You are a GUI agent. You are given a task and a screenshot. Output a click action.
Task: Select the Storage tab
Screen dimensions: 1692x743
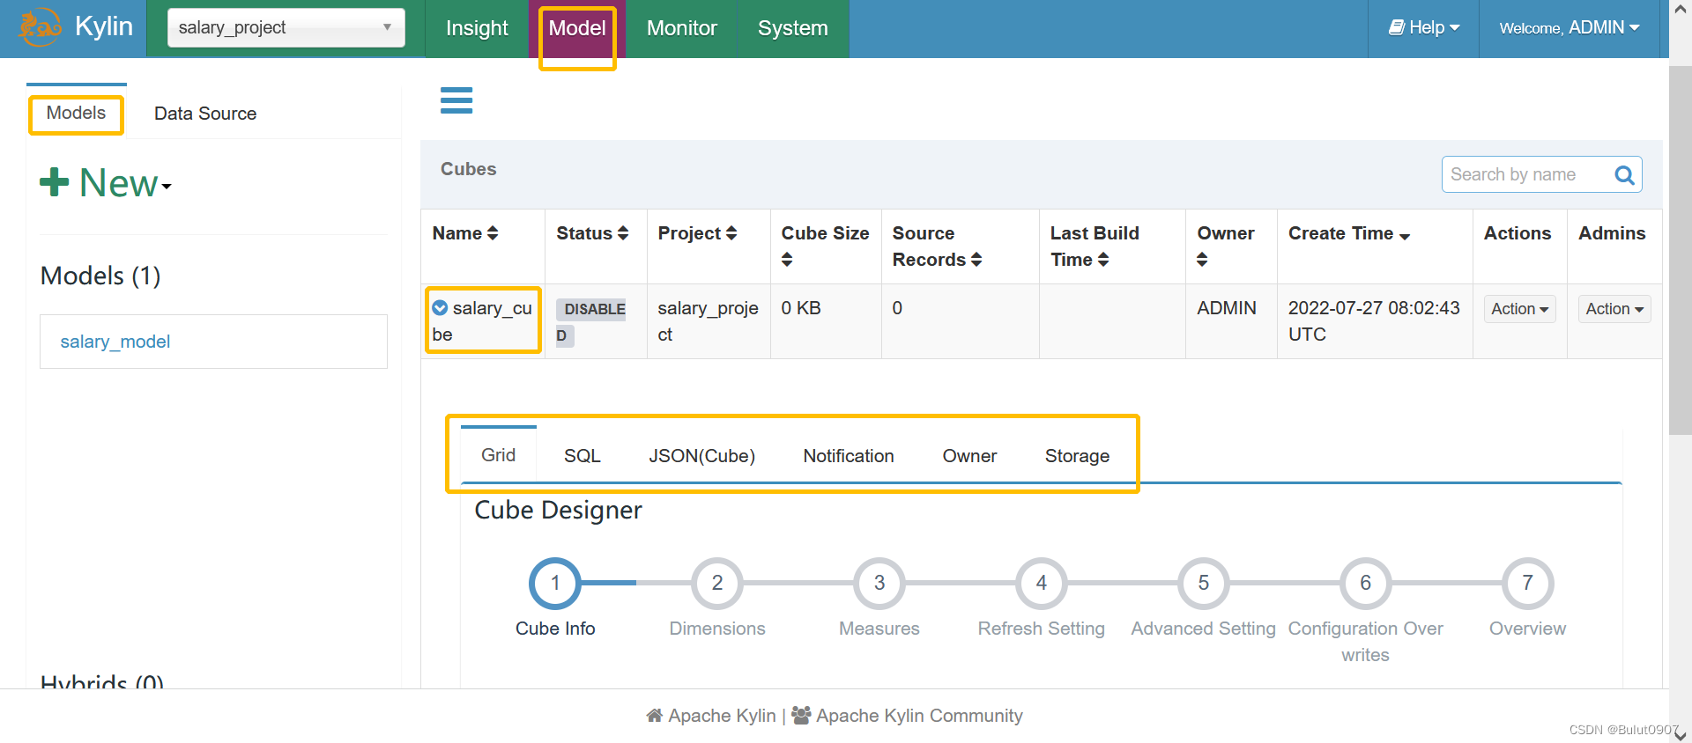coord(1077,456)
